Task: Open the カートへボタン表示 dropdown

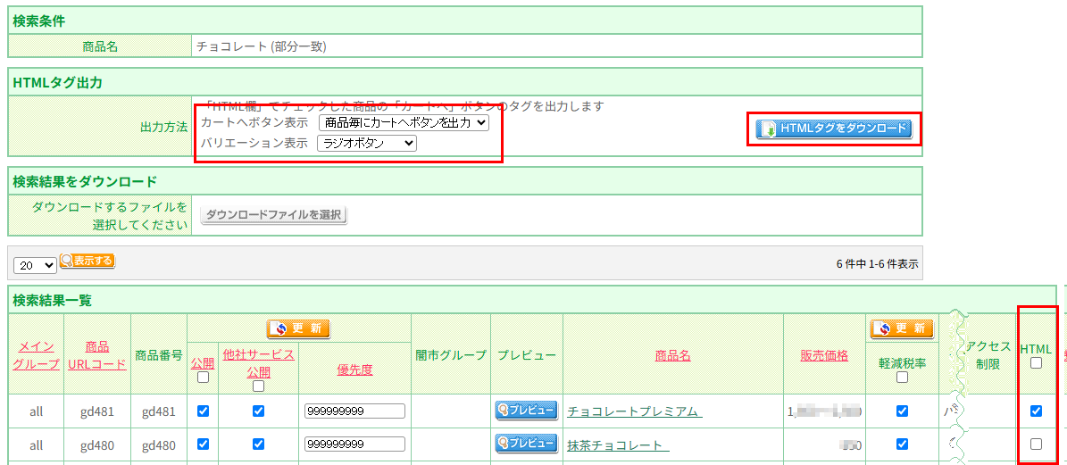Action: [404, 123]
